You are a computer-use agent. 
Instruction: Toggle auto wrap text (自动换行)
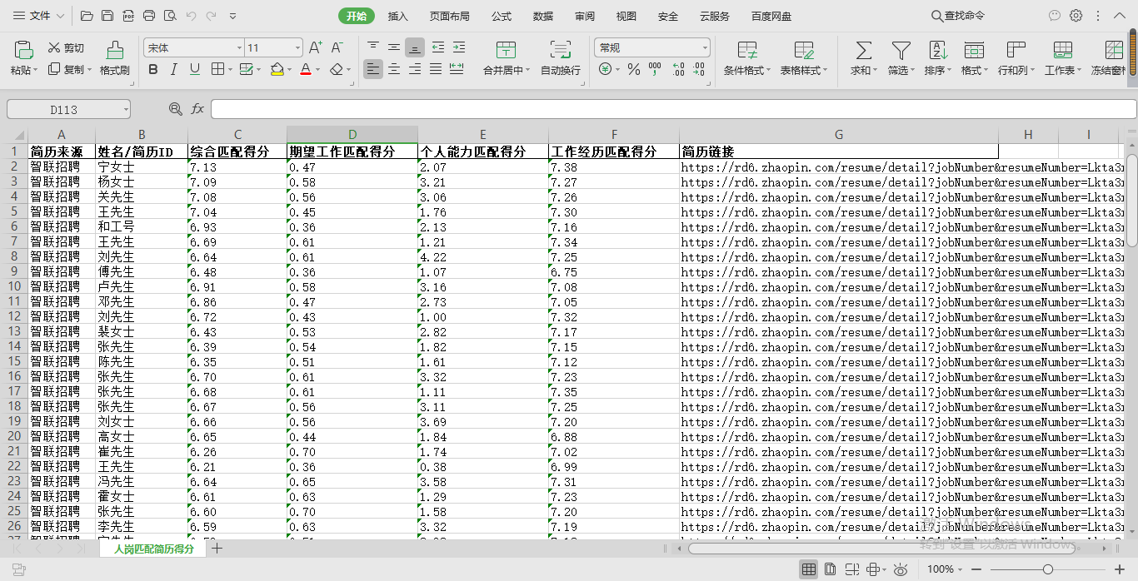(561, 58)
